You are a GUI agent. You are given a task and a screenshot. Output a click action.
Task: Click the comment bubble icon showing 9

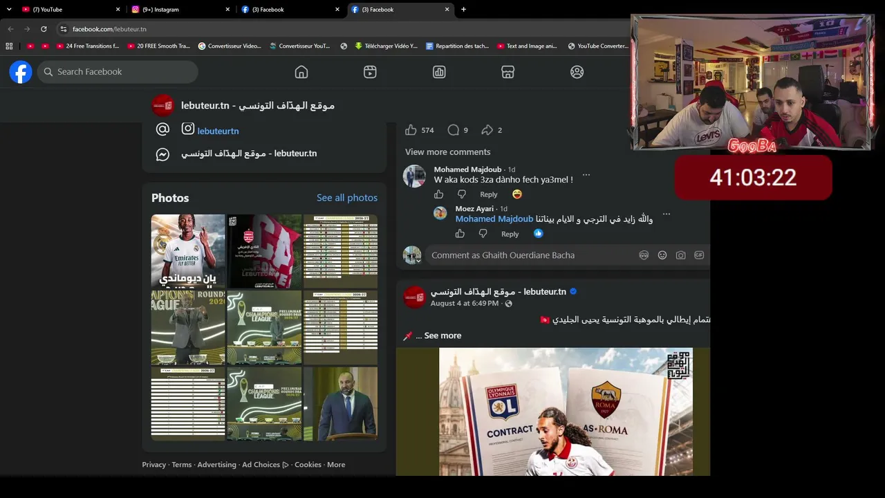tap(454, 130)
